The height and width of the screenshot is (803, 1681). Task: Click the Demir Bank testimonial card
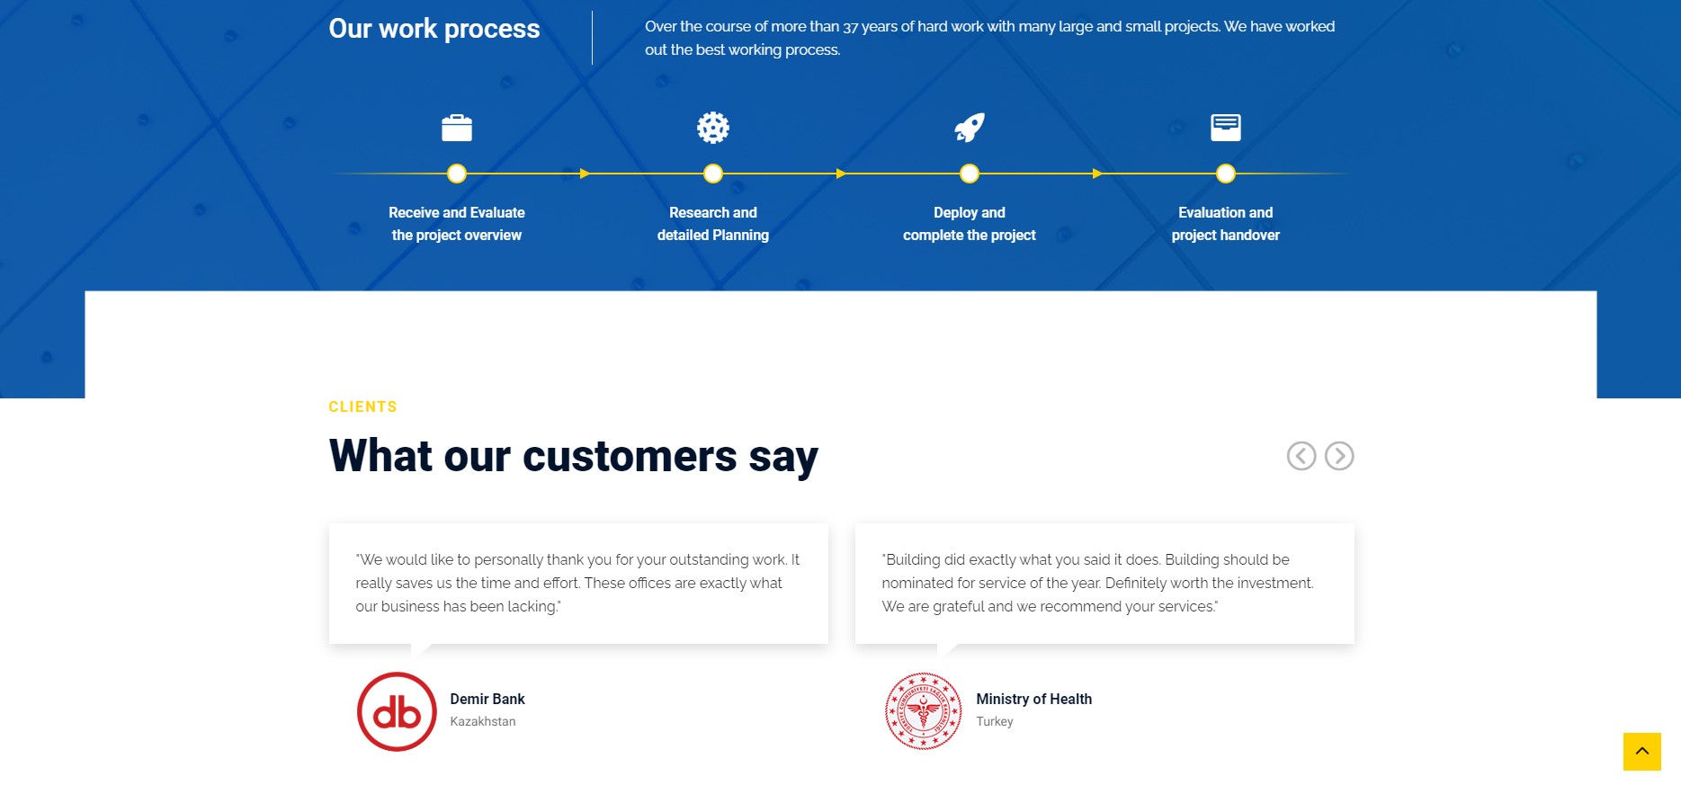[x=578, y=583]
